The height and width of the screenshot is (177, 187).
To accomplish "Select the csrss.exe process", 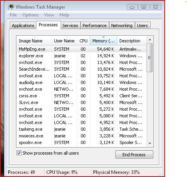I will pos(81,96).
